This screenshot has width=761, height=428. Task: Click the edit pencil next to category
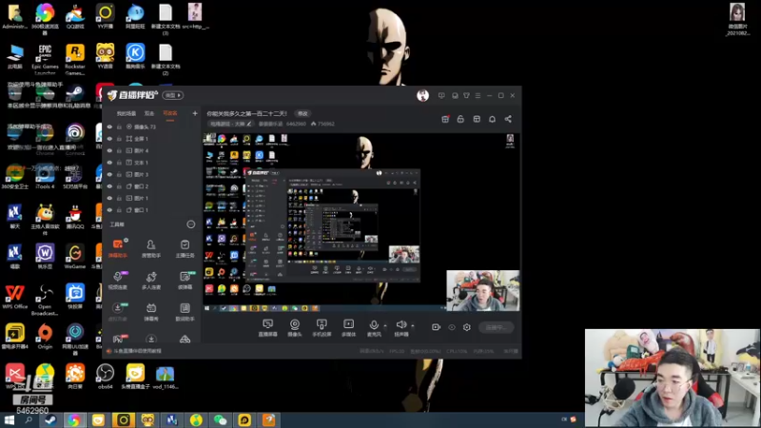[x=249, y=124]
